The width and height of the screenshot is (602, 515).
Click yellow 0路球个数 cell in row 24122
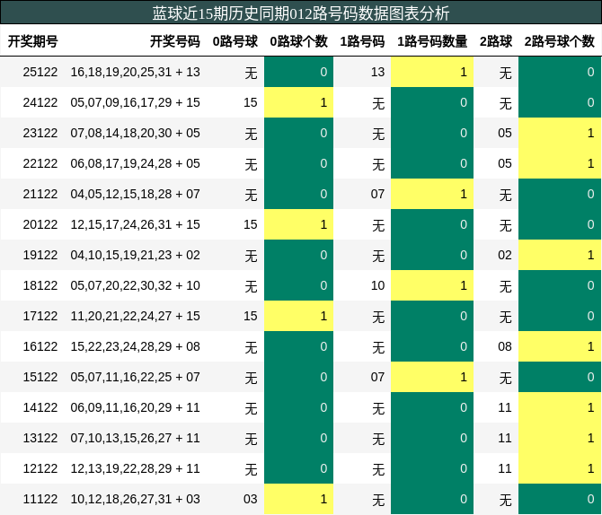tap(298, 102)
